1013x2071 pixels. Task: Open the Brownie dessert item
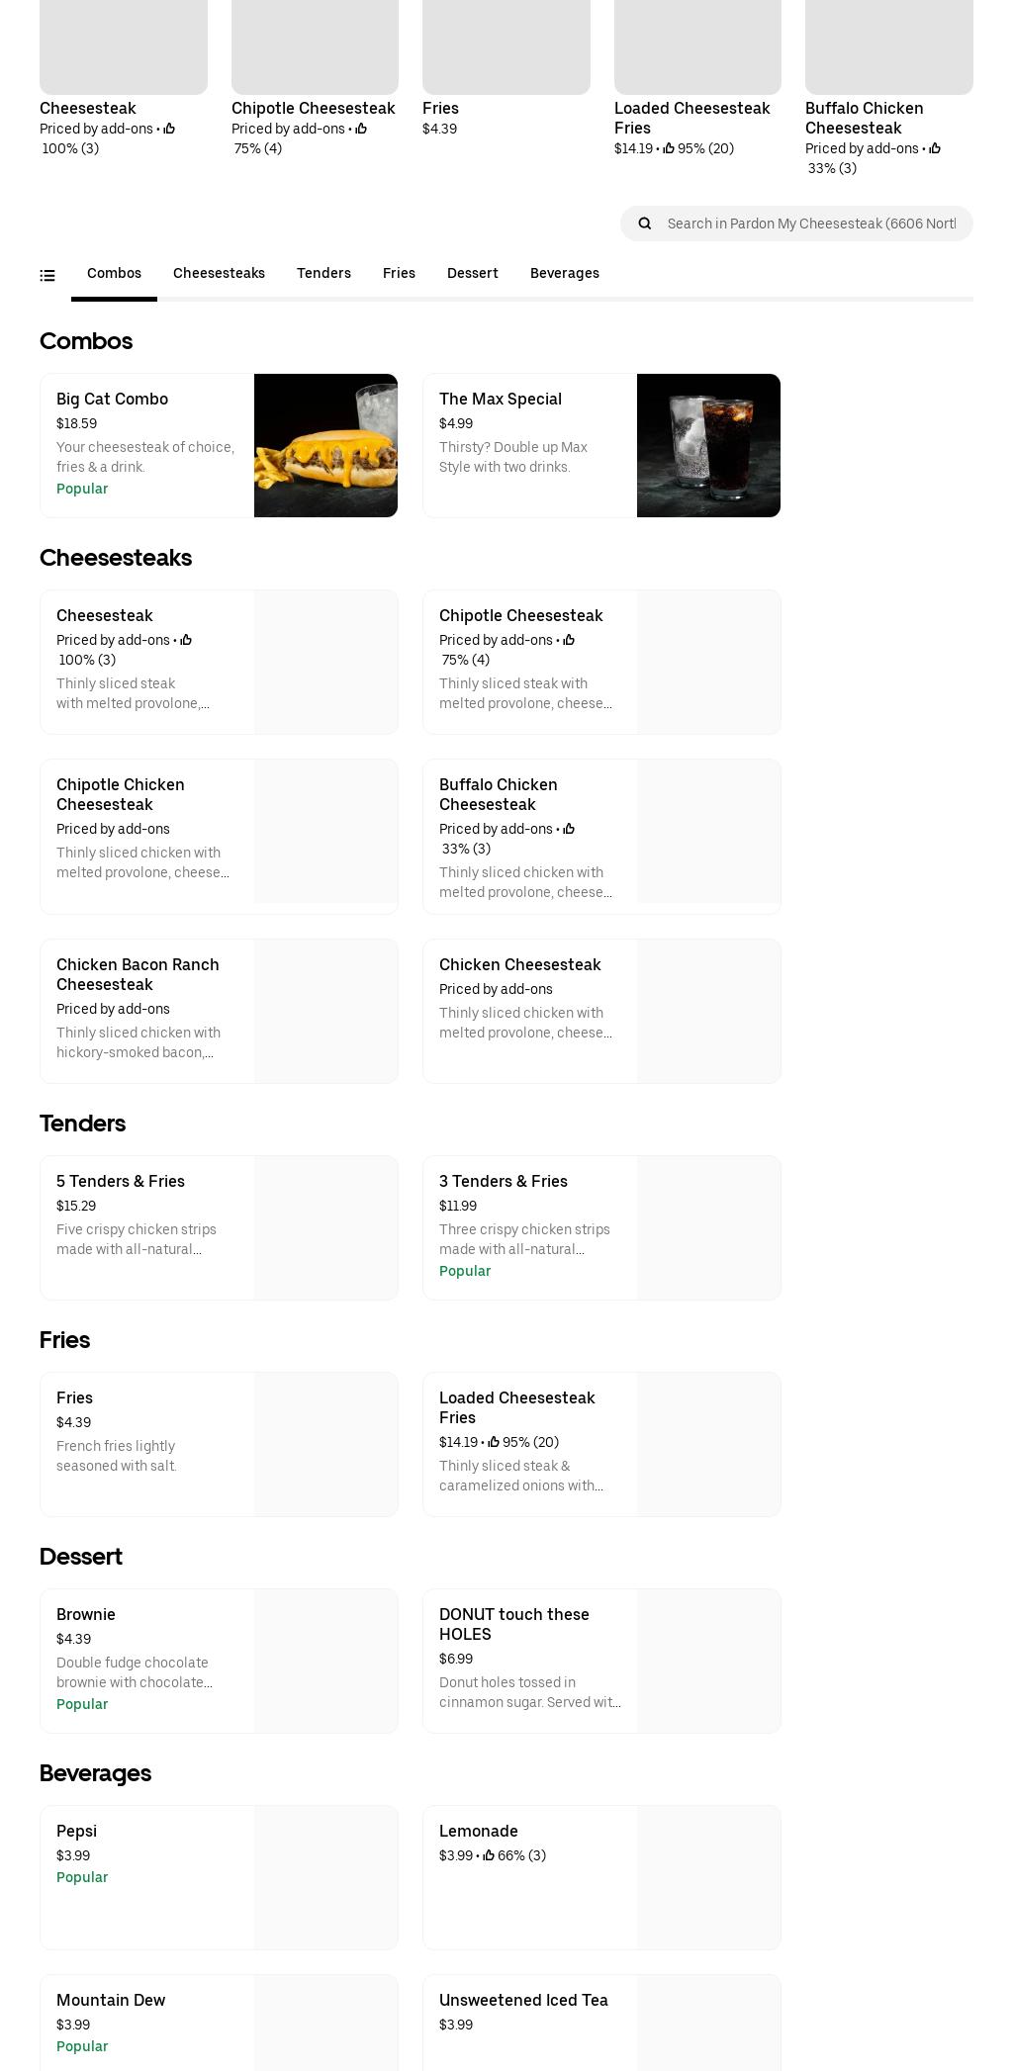pyautogui.click(x=219, y=1661)
